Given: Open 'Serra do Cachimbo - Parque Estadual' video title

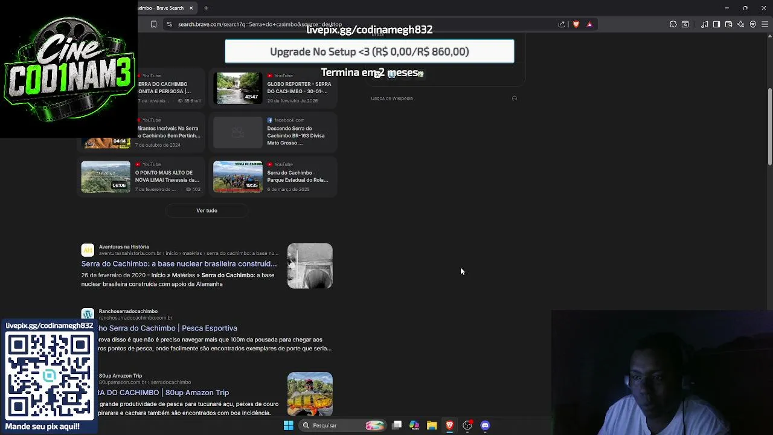Looking at the screenshot, I should tap(298, 176).
